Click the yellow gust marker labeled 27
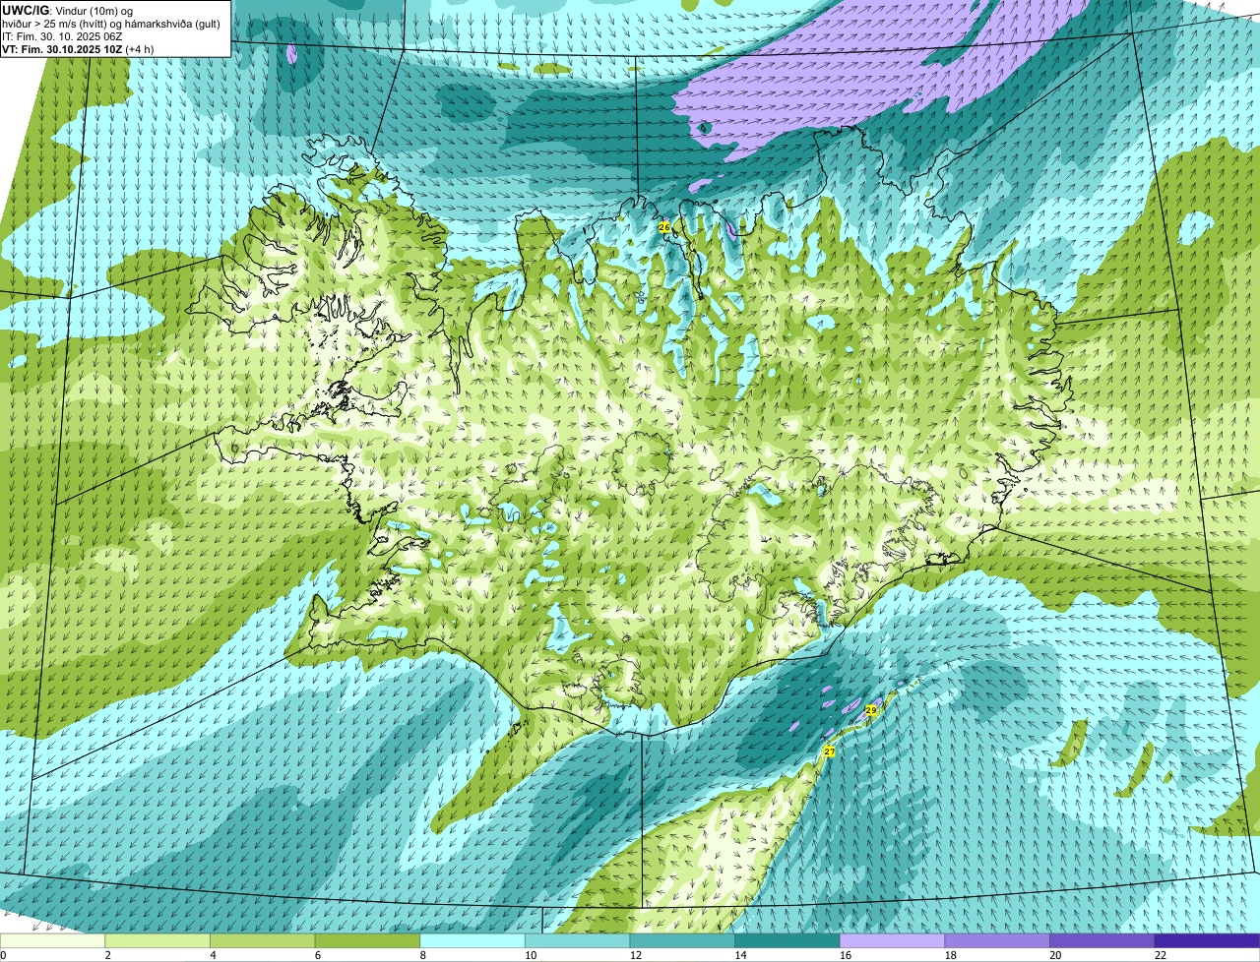Viewport: 1260px width, 962px height. [830, 752]
